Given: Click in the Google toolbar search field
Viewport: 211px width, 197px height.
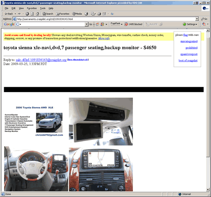Looking at the screenshot, I should point(53,24).
